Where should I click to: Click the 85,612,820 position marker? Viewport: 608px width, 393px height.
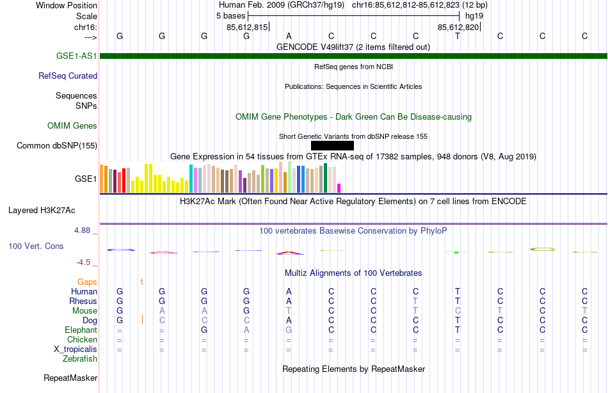458,27
